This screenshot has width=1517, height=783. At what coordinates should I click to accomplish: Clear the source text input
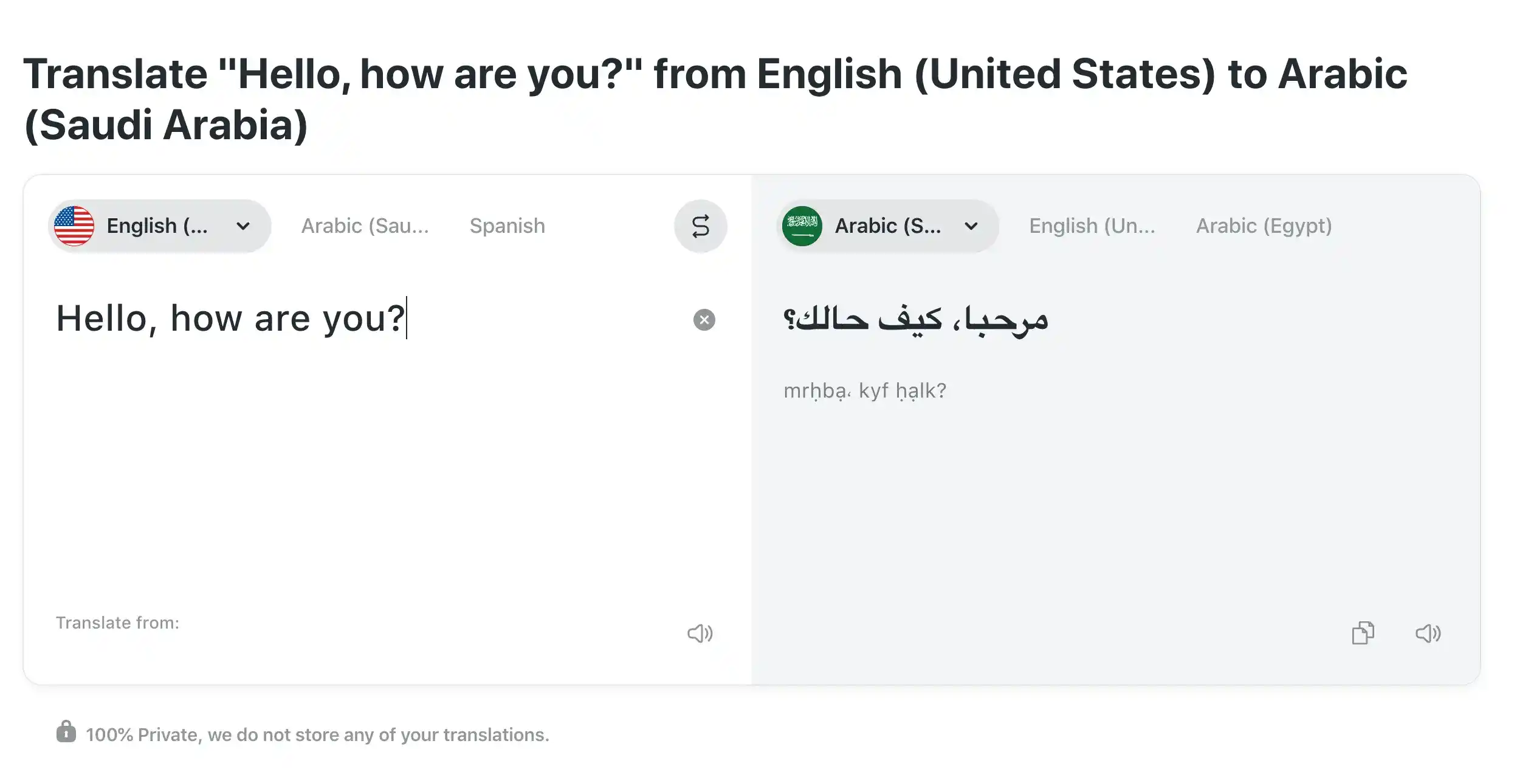(x=704, y=319)
